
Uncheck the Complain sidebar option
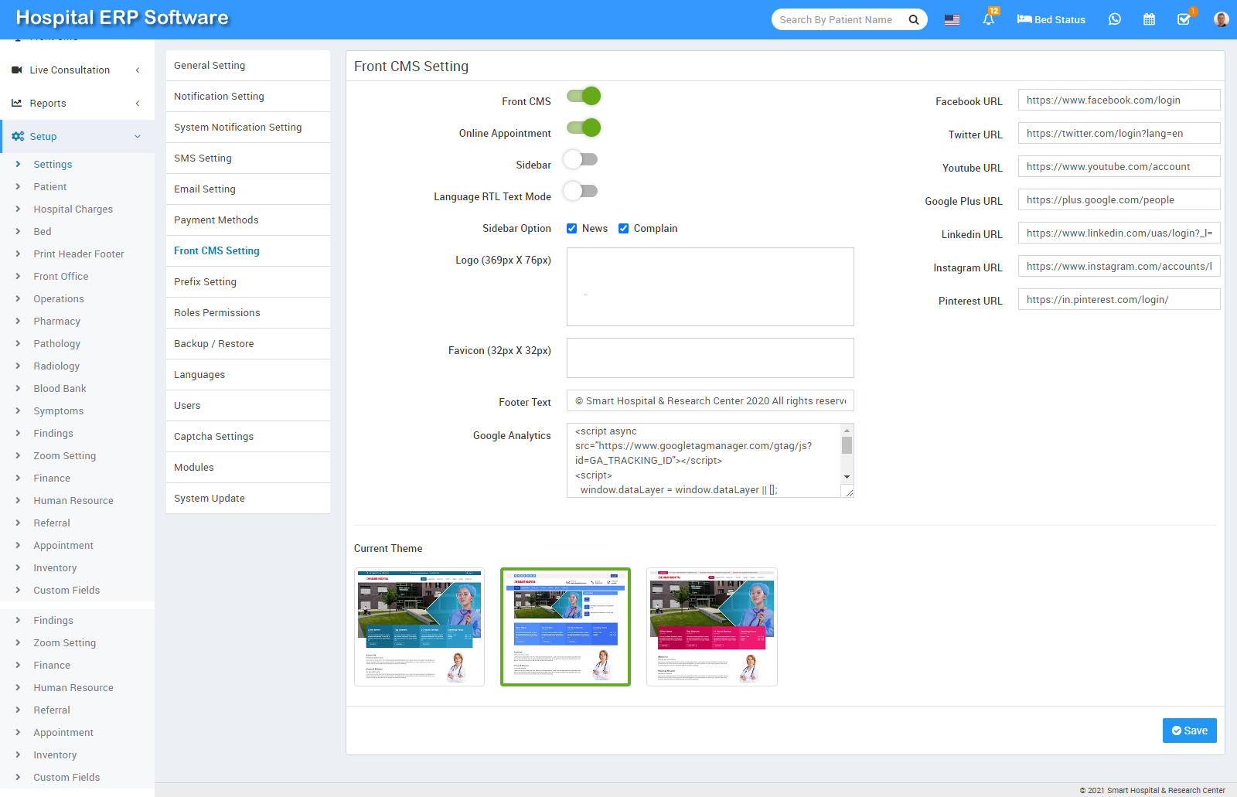(x=624, y=228)
